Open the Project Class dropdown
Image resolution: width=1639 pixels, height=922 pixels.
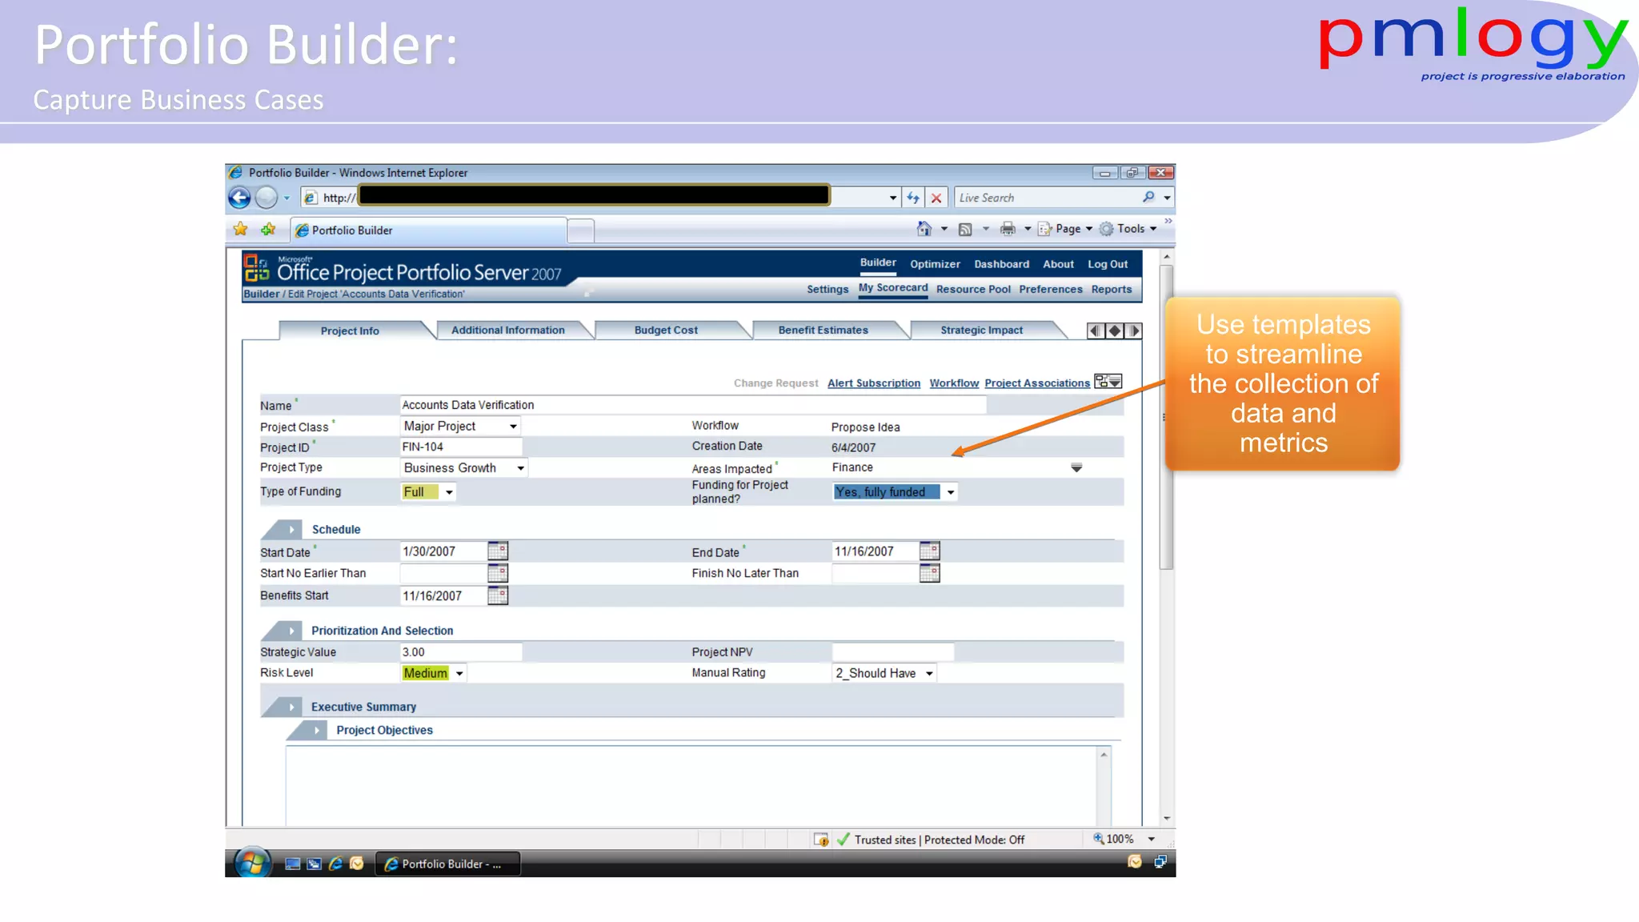513,427
